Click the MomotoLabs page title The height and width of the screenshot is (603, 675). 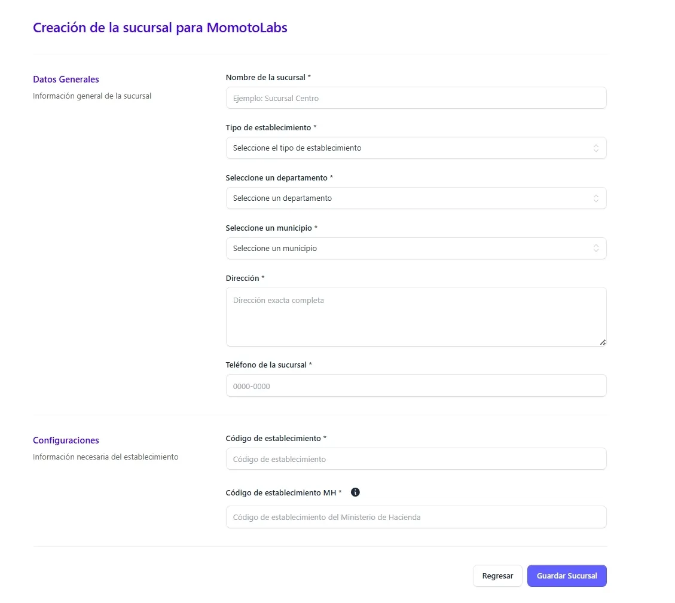[x=160, y=27]
